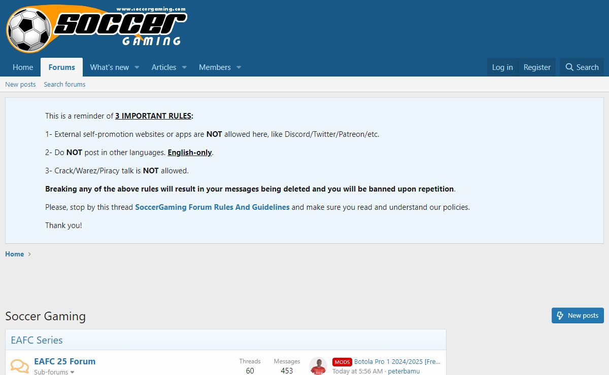Expand the EAFC 25 Sub-forums list
The image size is (609, 375).
click(53, 372)
